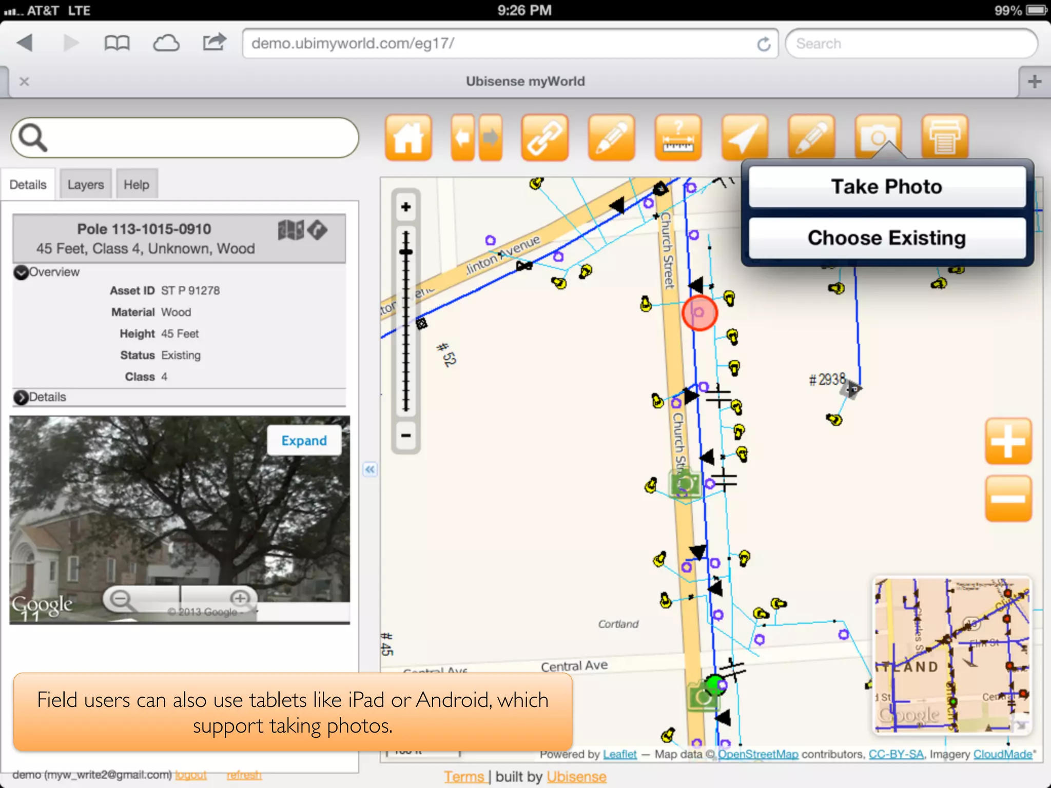Click the Pole 113-1015-0910 title

144,229
